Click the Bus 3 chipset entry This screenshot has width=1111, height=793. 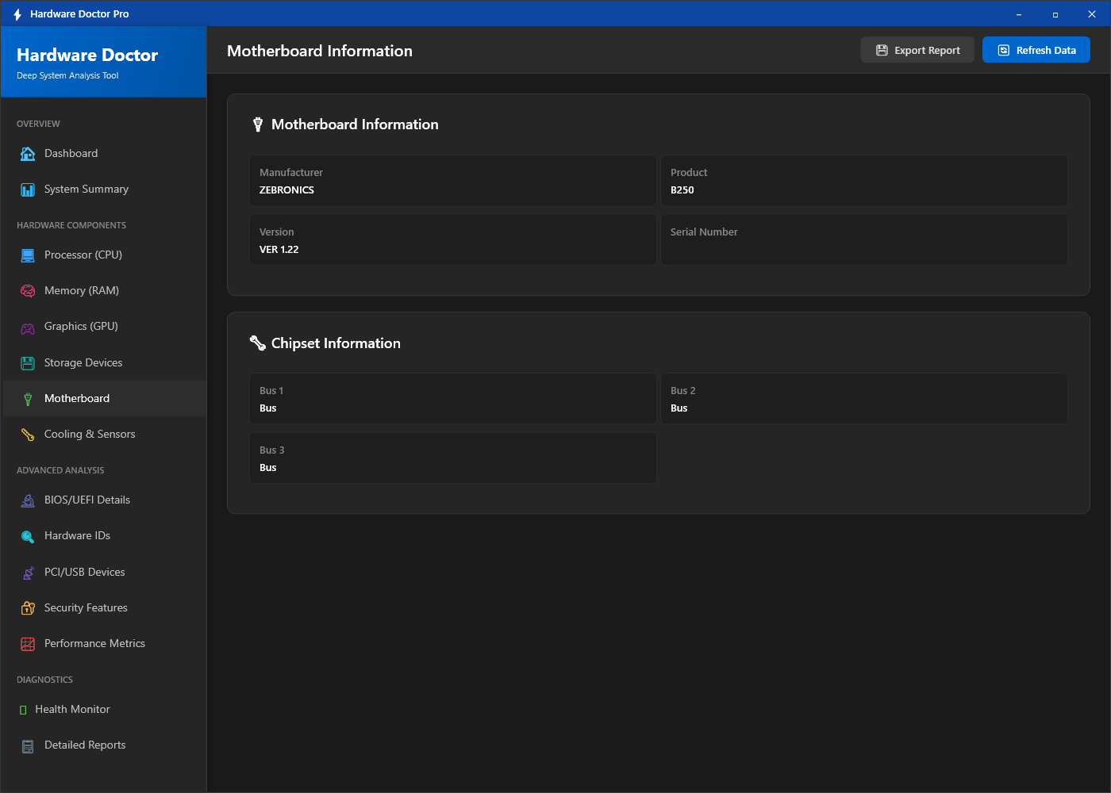(x=453, y=458)
